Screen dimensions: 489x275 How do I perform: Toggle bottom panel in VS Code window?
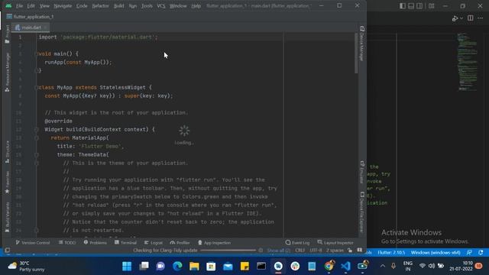(411, 6)
